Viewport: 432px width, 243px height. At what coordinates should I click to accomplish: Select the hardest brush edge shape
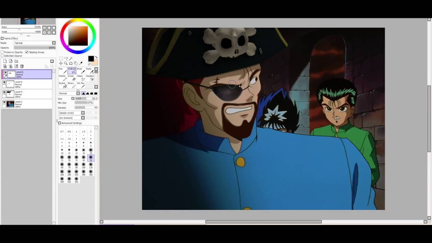tap(96, 93)
